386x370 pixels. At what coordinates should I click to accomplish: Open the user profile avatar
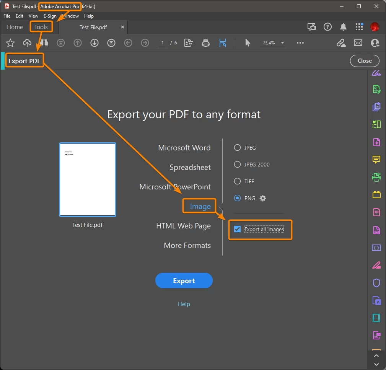coord(375,27)
